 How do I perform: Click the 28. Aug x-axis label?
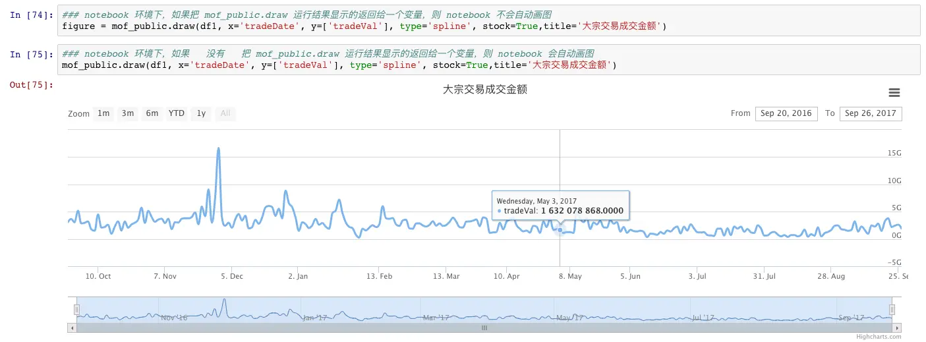(831, 276)
